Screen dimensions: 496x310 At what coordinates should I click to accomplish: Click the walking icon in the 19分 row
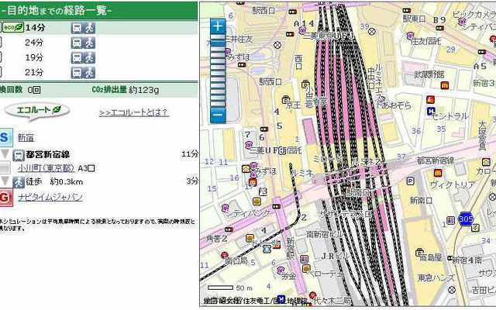pos(89,57)
